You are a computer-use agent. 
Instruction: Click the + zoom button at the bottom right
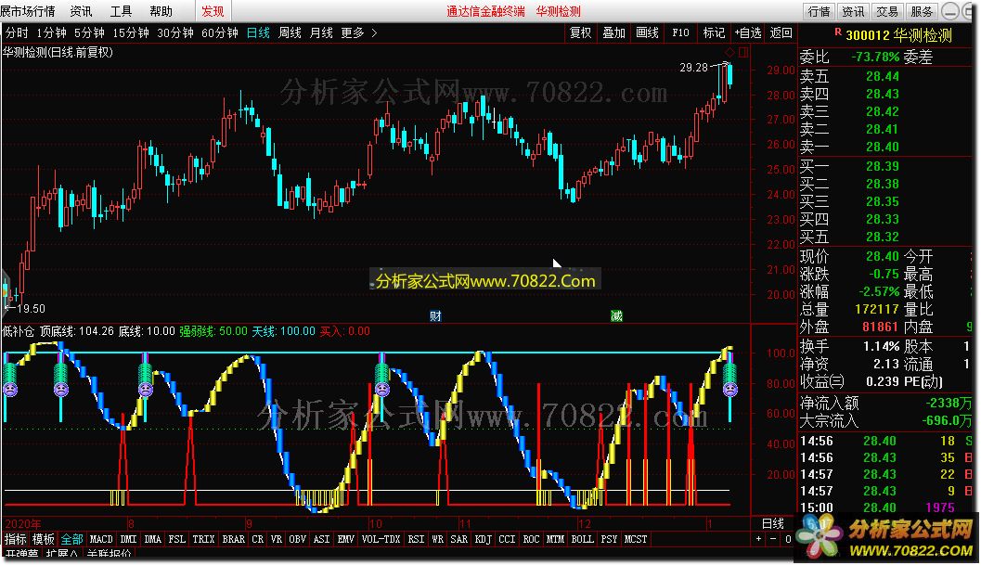click(x=759, y=539)
